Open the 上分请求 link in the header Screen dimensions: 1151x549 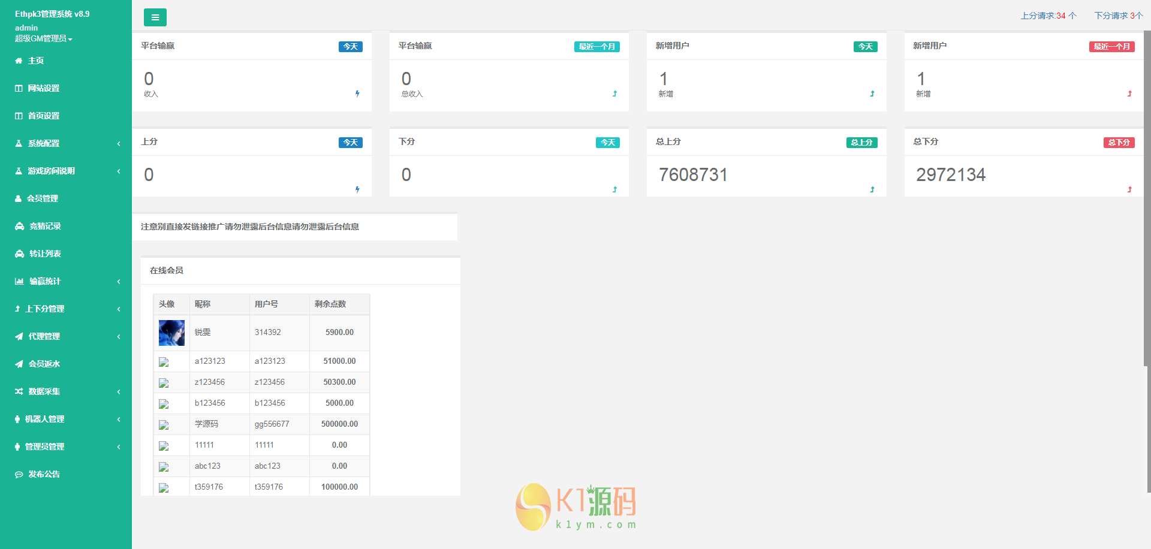1048,16
